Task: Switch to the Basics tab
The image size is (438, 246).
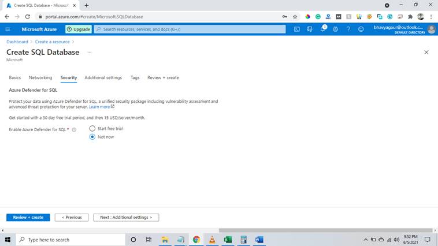Action: click(x=15, y=77)
